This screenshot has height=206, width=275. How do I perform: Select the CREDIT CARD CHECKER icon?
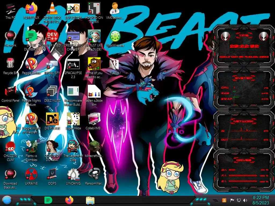tap(73, 41)
